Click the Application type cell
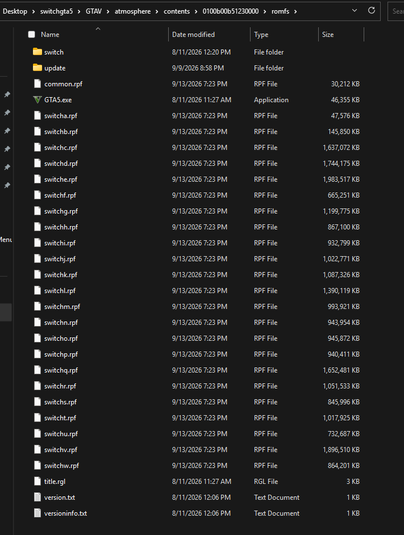Screen dimensions: 404x535 [271, 99]
